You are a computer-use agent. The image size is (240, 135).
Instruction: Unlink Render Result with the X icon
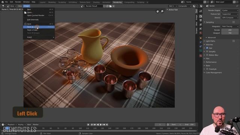113,6
